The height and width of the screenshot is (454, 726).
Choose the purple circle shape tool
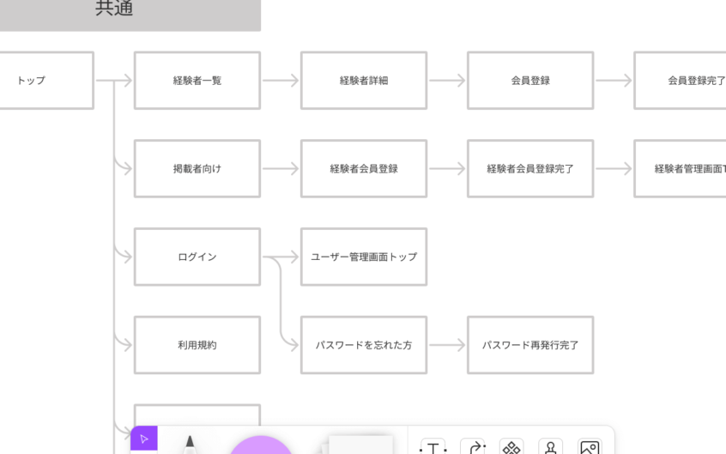261,445
